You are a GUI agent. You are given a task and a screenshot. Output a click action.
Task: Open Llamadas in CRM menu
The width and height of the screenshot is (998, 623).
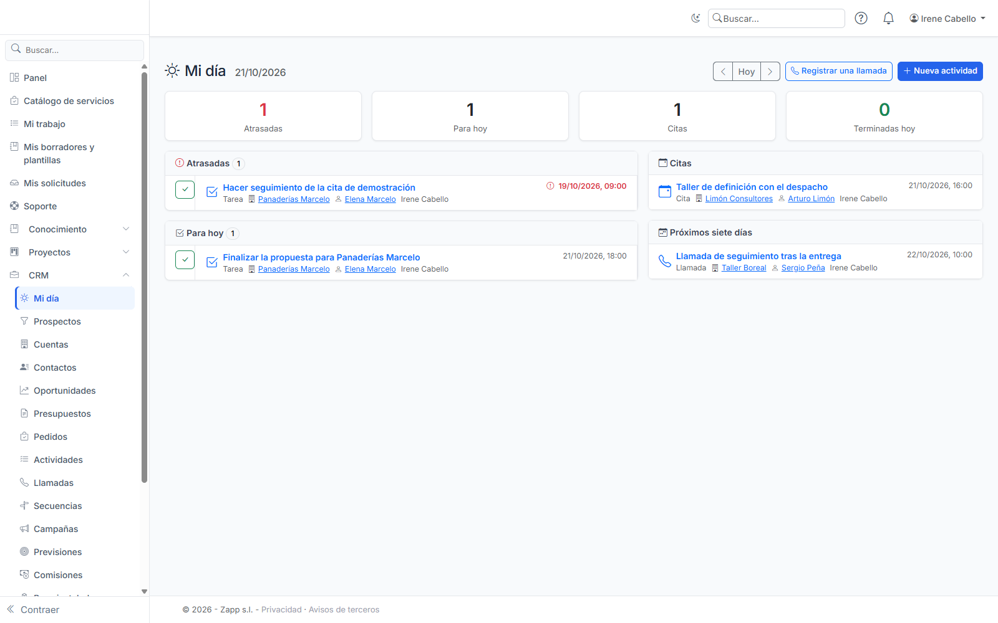coord(75,483)
